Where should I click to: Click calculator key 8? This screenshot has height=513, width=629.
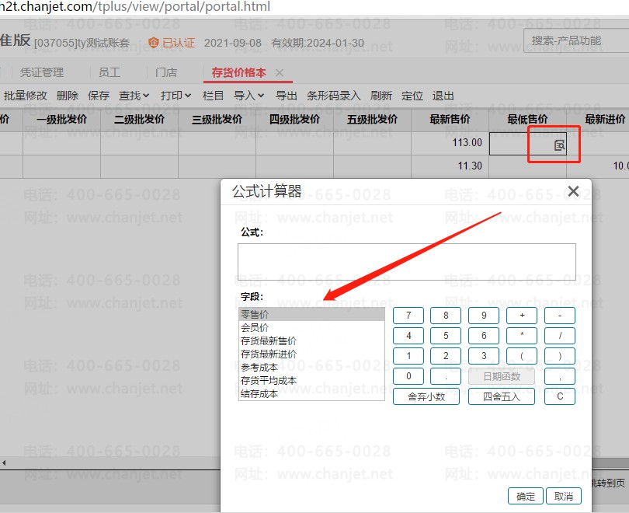[446, 316]
